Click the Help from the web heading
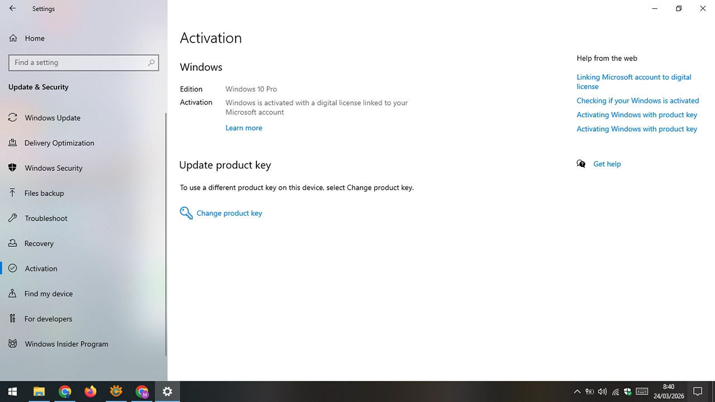The image size is (715, 402). [x=607, y=58]
